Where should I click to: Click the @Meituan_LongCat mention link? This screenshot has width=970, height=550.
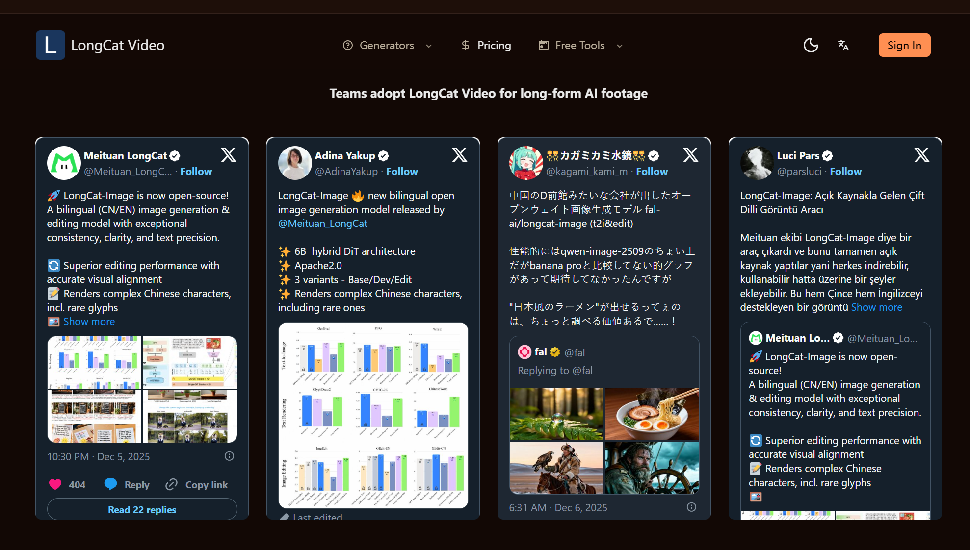point(322,224)
